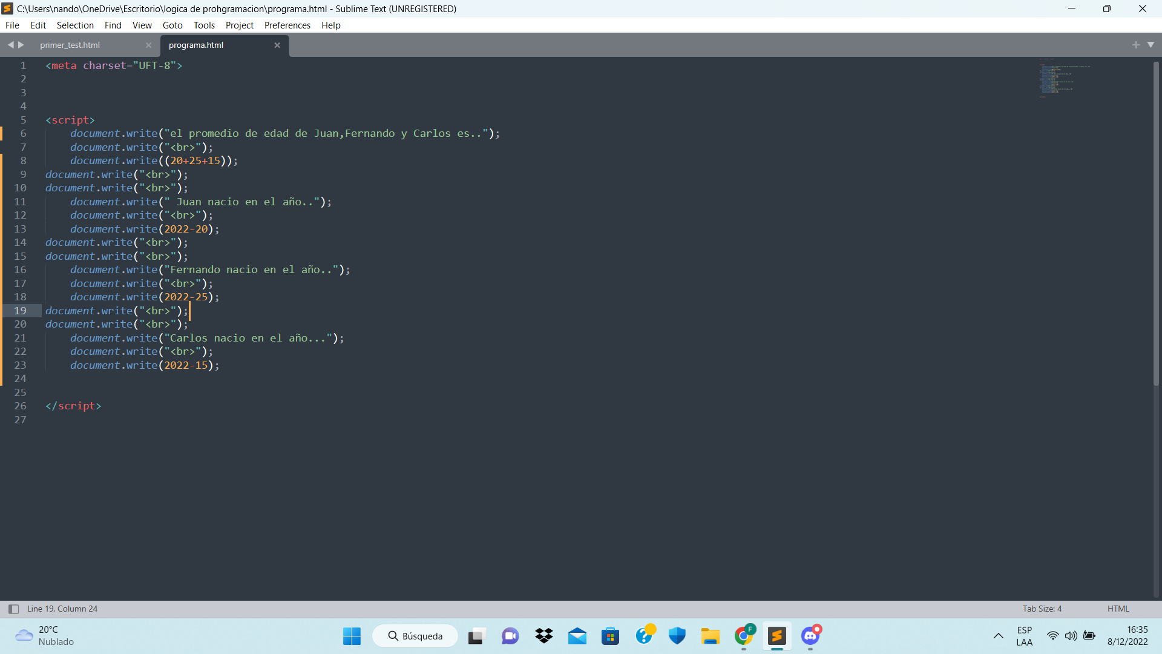Open the tab list dropdown arrow
The width and height of the screenshot is (1162, 654).
[1151, 45]
